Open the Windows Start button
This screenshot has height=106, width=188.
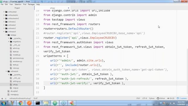pos(4,103)
